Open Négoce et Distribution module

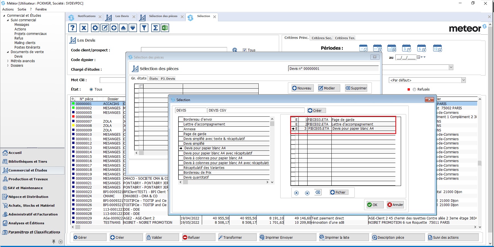[x=28, y=197]
